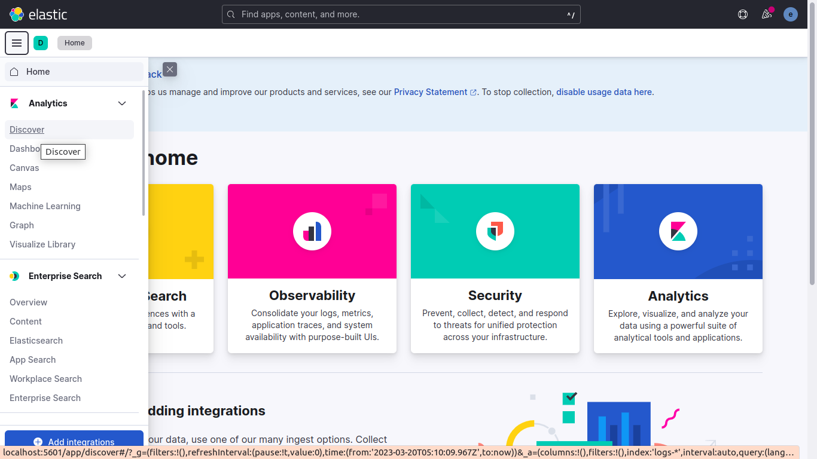Screen dimensions: 817x459
Task: Toggle the hamburger navigation menu
Action: tap(17, 43)
